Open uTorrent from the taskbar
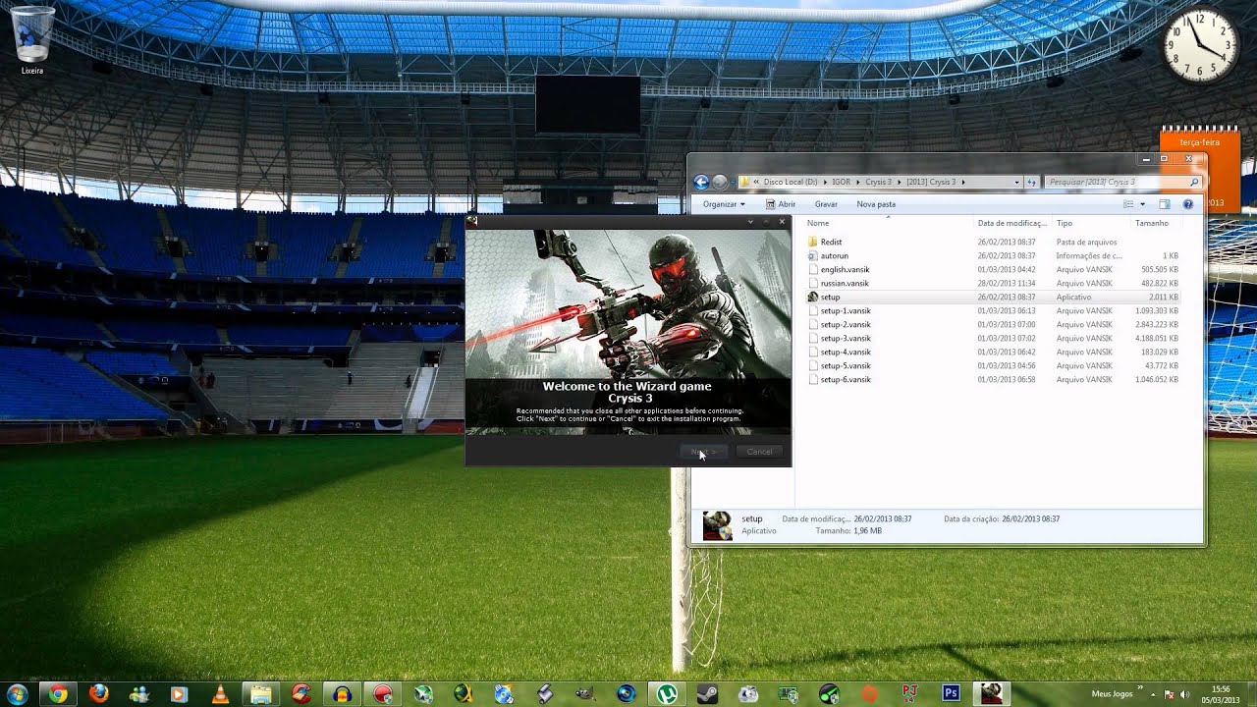This screenshot has width=1257, height=707. tap(667, 694)
